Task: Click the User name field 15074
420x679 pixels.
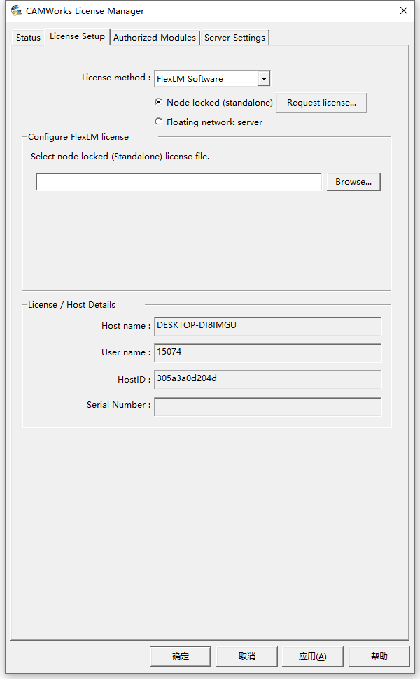Action: [x=268, y=352]
